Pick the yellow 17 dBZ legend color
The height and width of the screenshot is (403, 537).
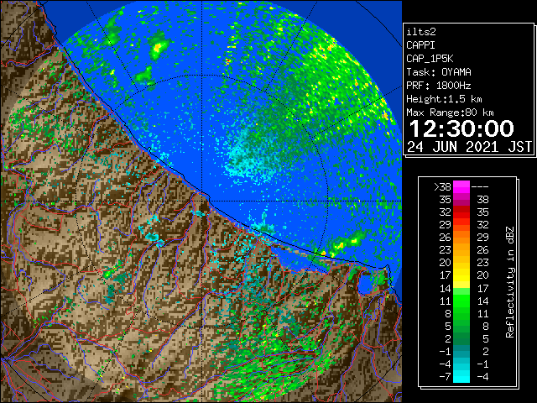(461, 275)
